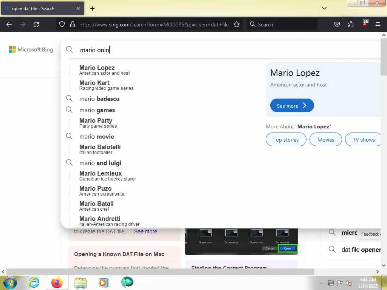
Task: Click the vertical scrollbar down arrow
Action: (x=384, y=265)
